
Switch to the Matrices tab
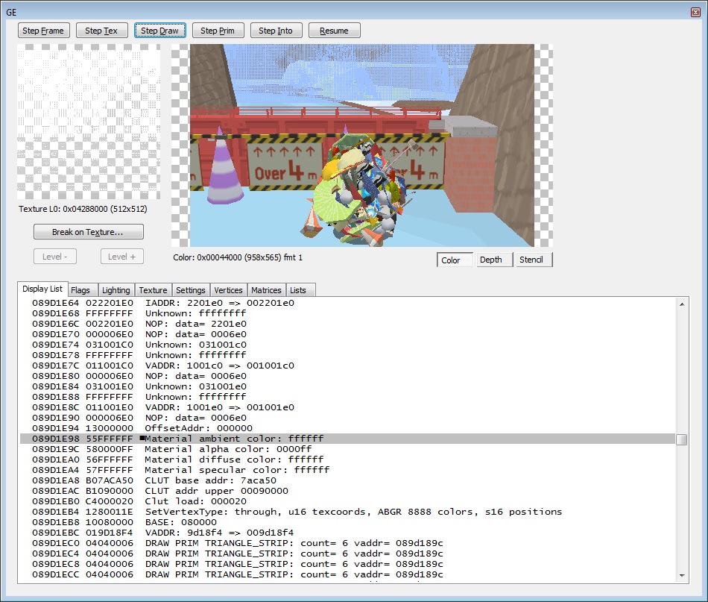click(x=266, y=290)
